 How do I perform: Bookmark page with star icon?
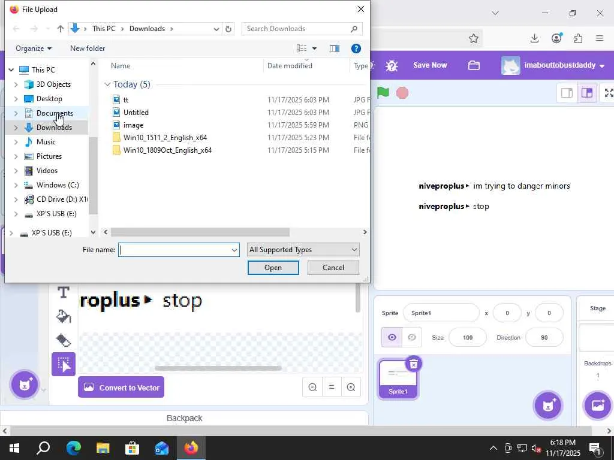pyautogui.click(x=474, y=38)
